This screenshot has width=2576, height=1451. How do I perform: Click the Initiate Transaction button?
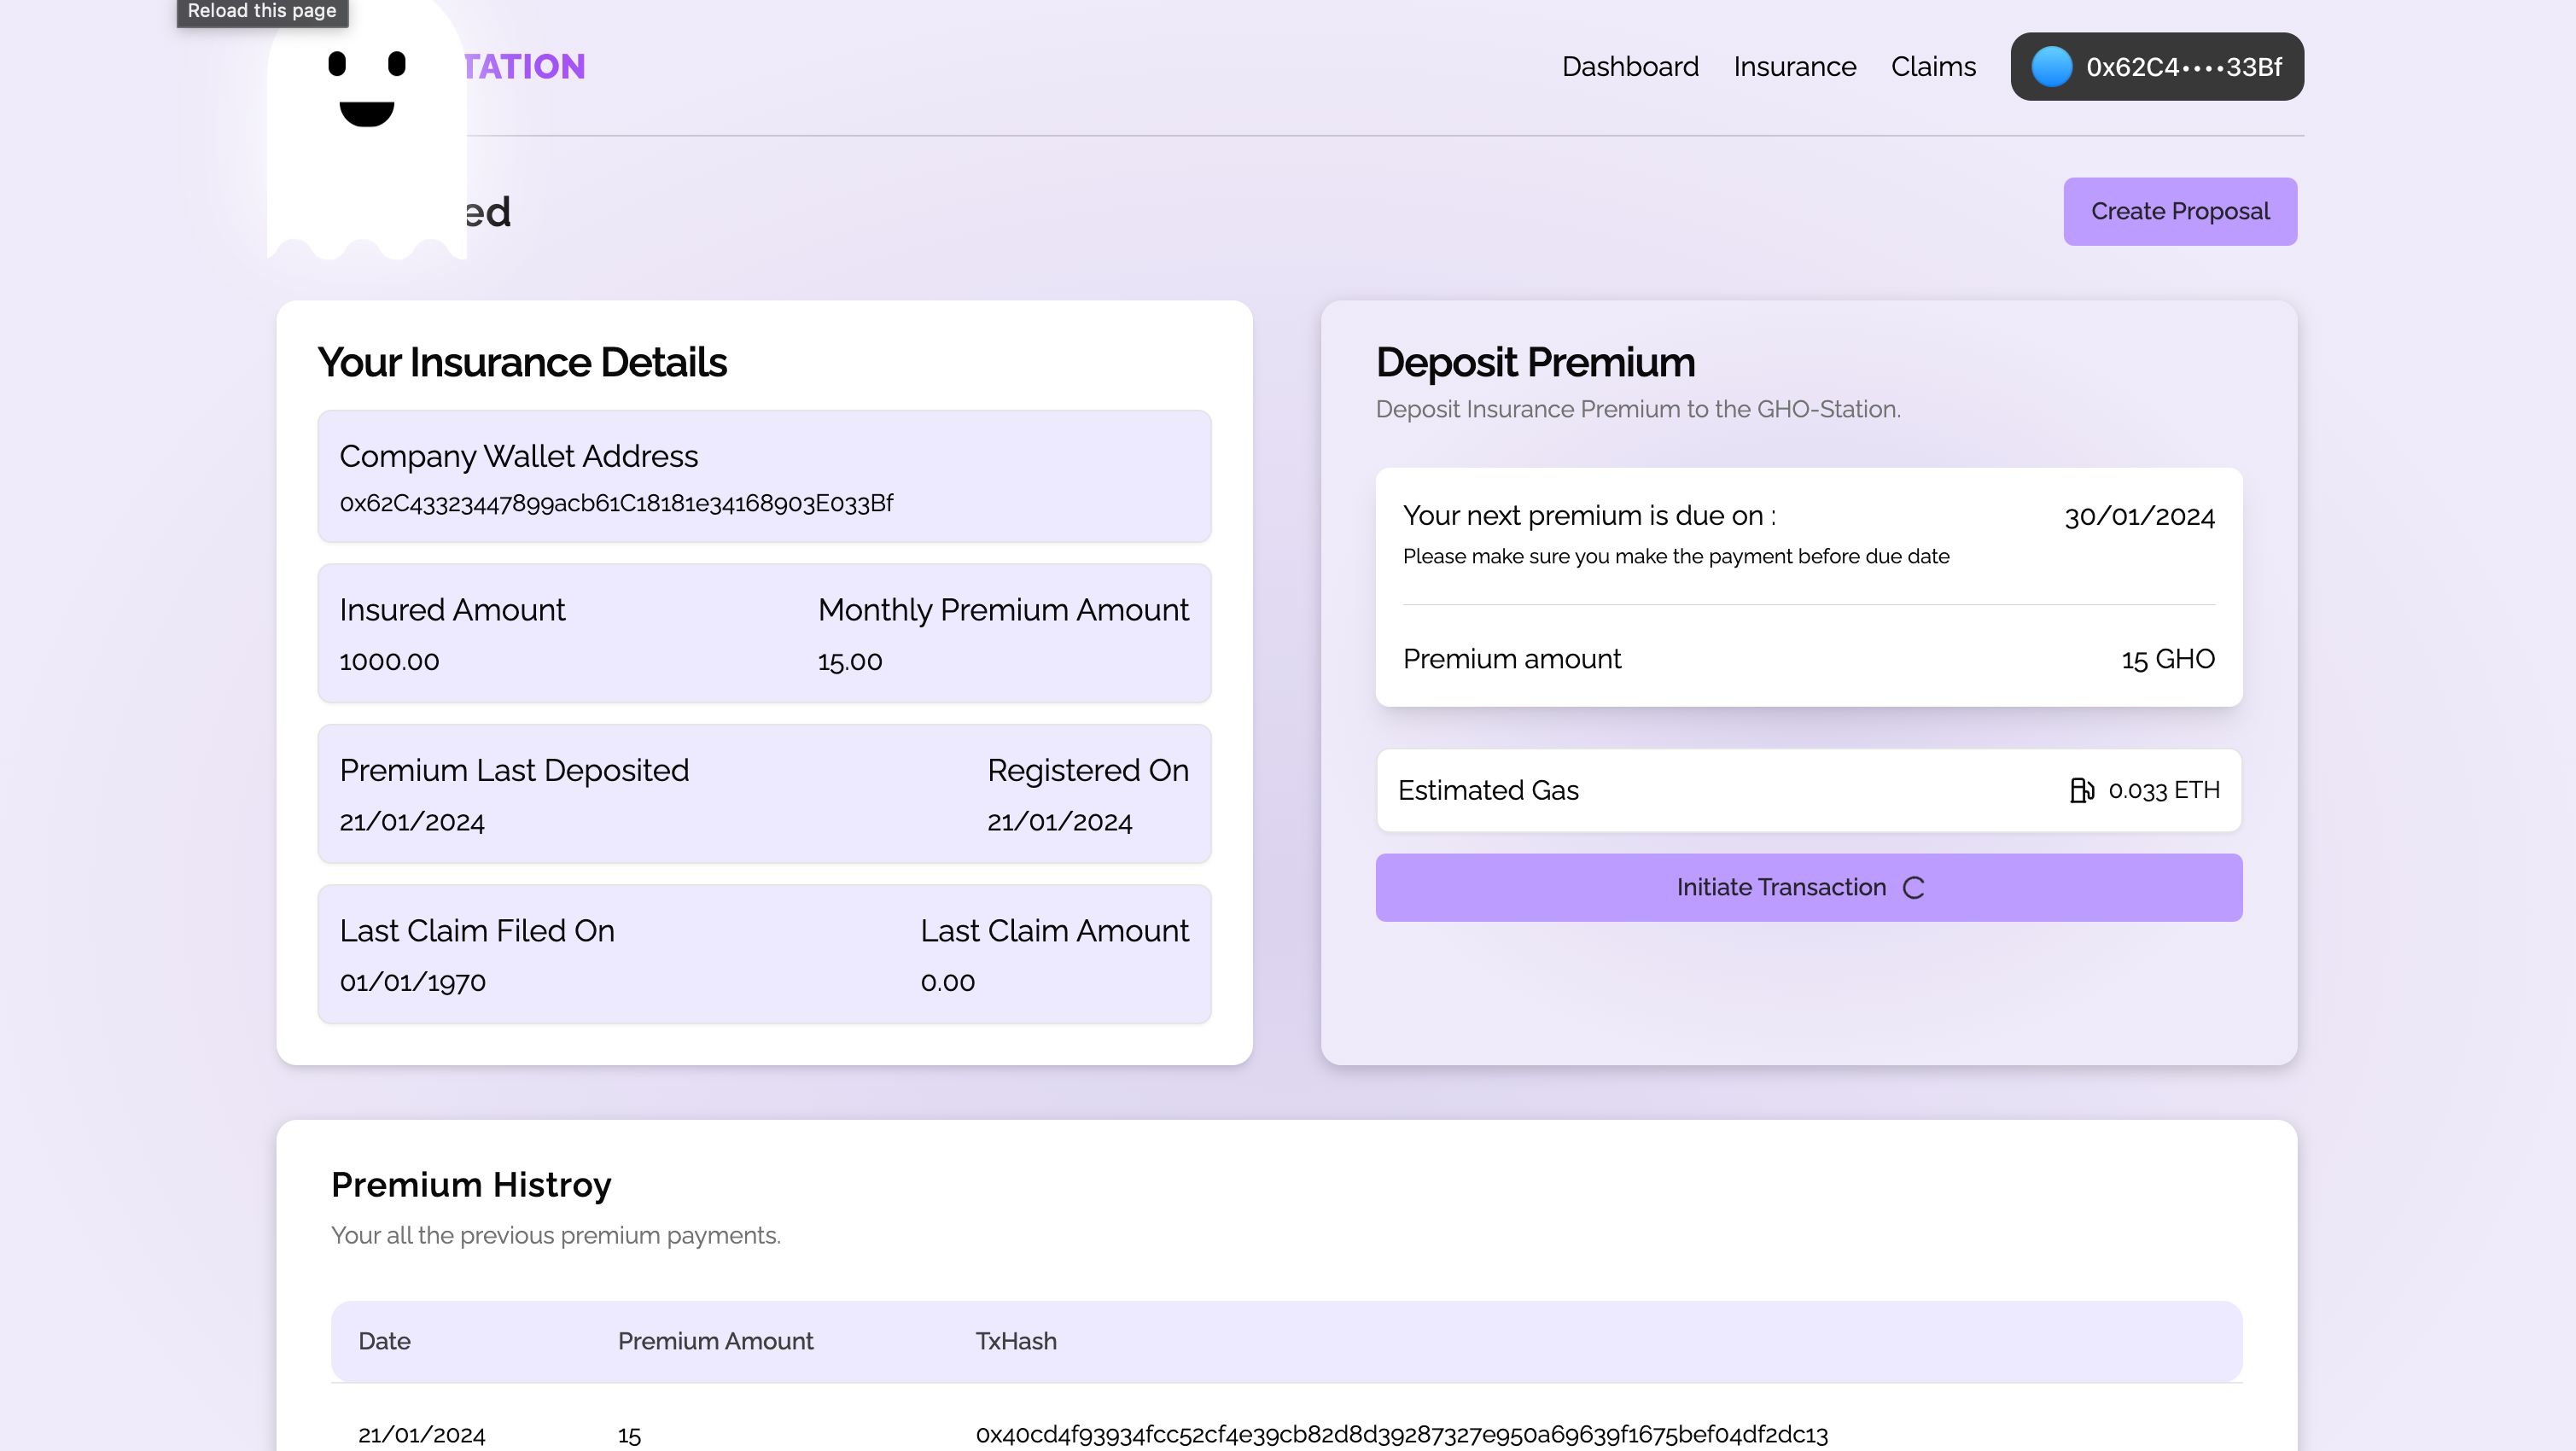[1808, 887]
